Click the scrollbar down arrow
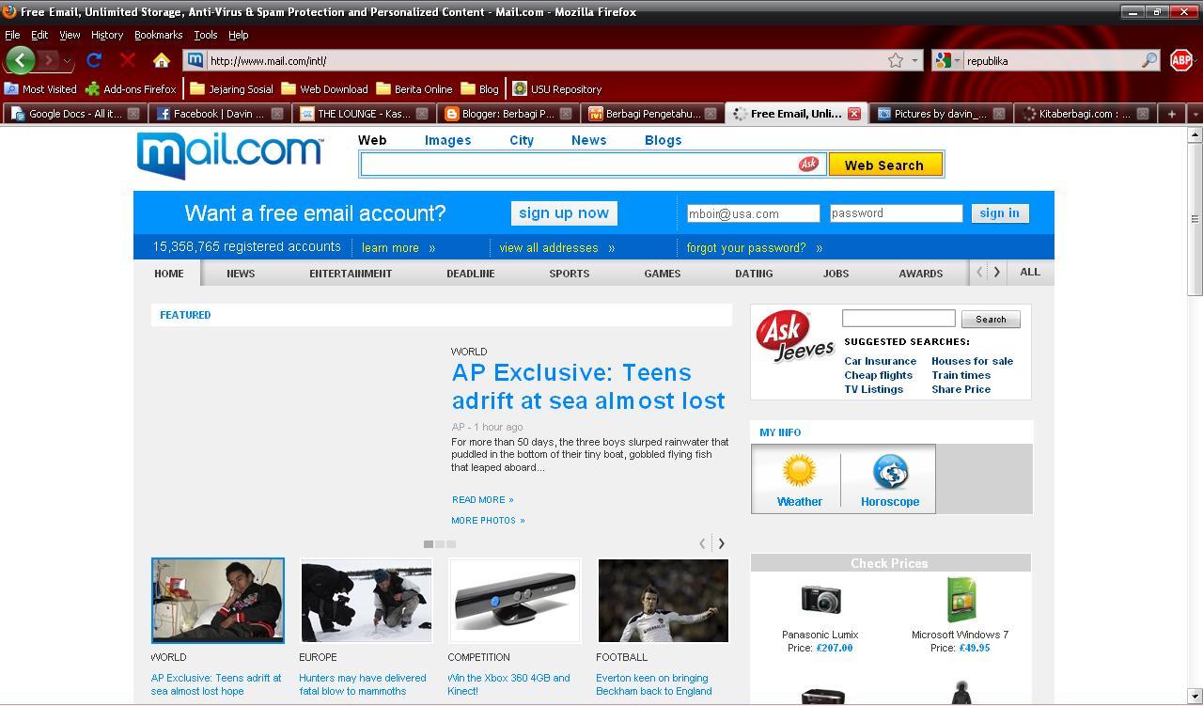The height and width of the screenshot is (706, 1203). pos(1195,697)
